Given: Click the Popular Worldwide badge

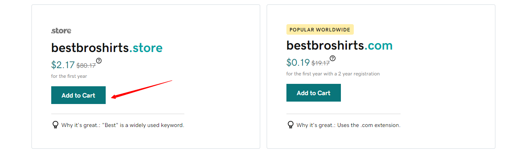Looking at the screenshot, I should click(320, 29).
